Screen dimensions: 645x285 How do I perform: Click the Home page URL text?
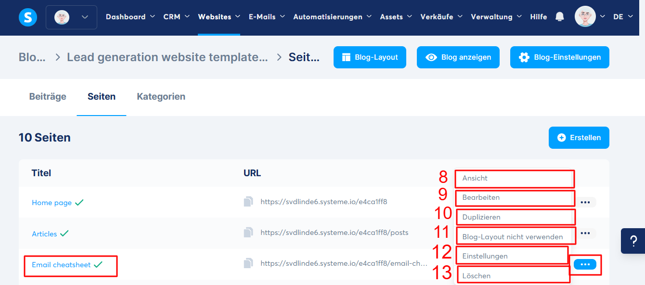[324, 202]
